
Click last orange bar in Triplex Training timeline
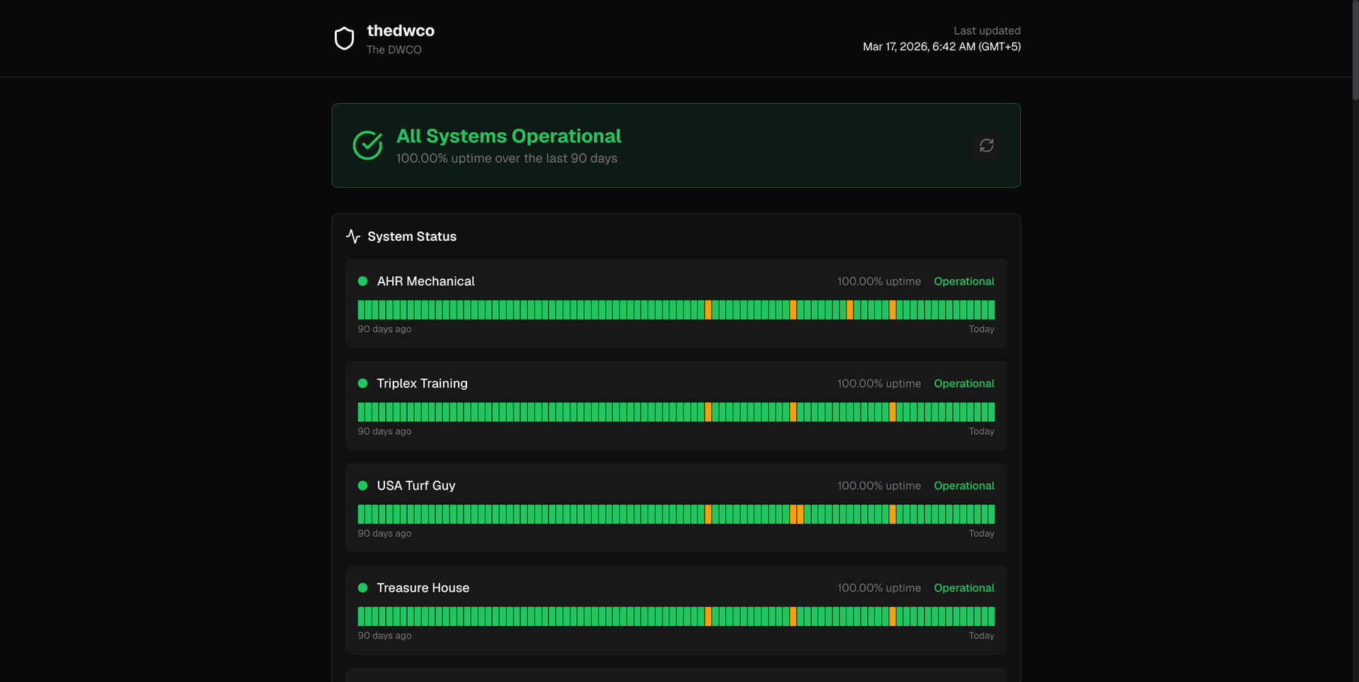pyautogui.click(x=893, y=412)
